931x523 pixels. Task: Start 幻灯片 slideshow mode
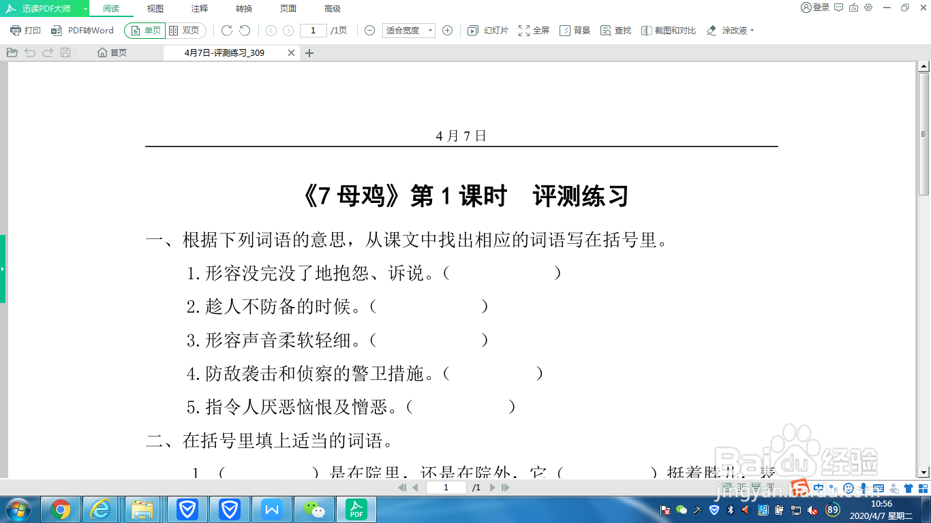point(487,30)
